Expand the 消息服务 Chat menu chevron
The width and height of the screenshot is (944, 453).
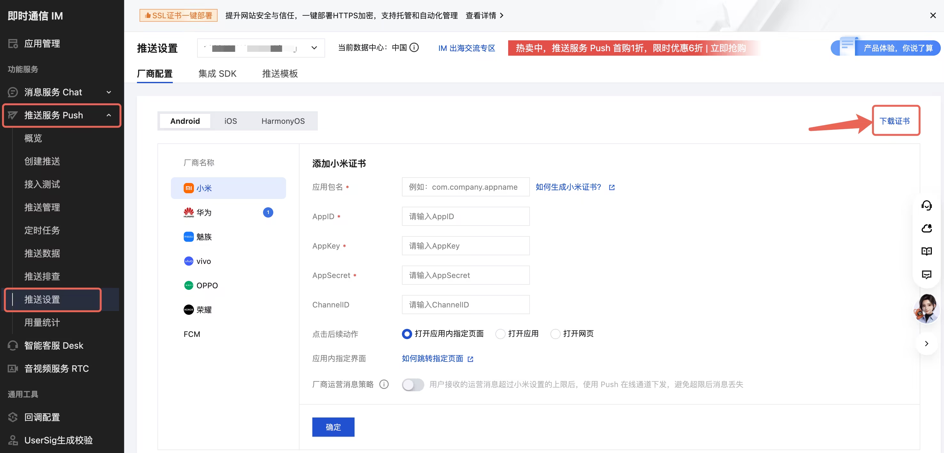click(109, 92)
